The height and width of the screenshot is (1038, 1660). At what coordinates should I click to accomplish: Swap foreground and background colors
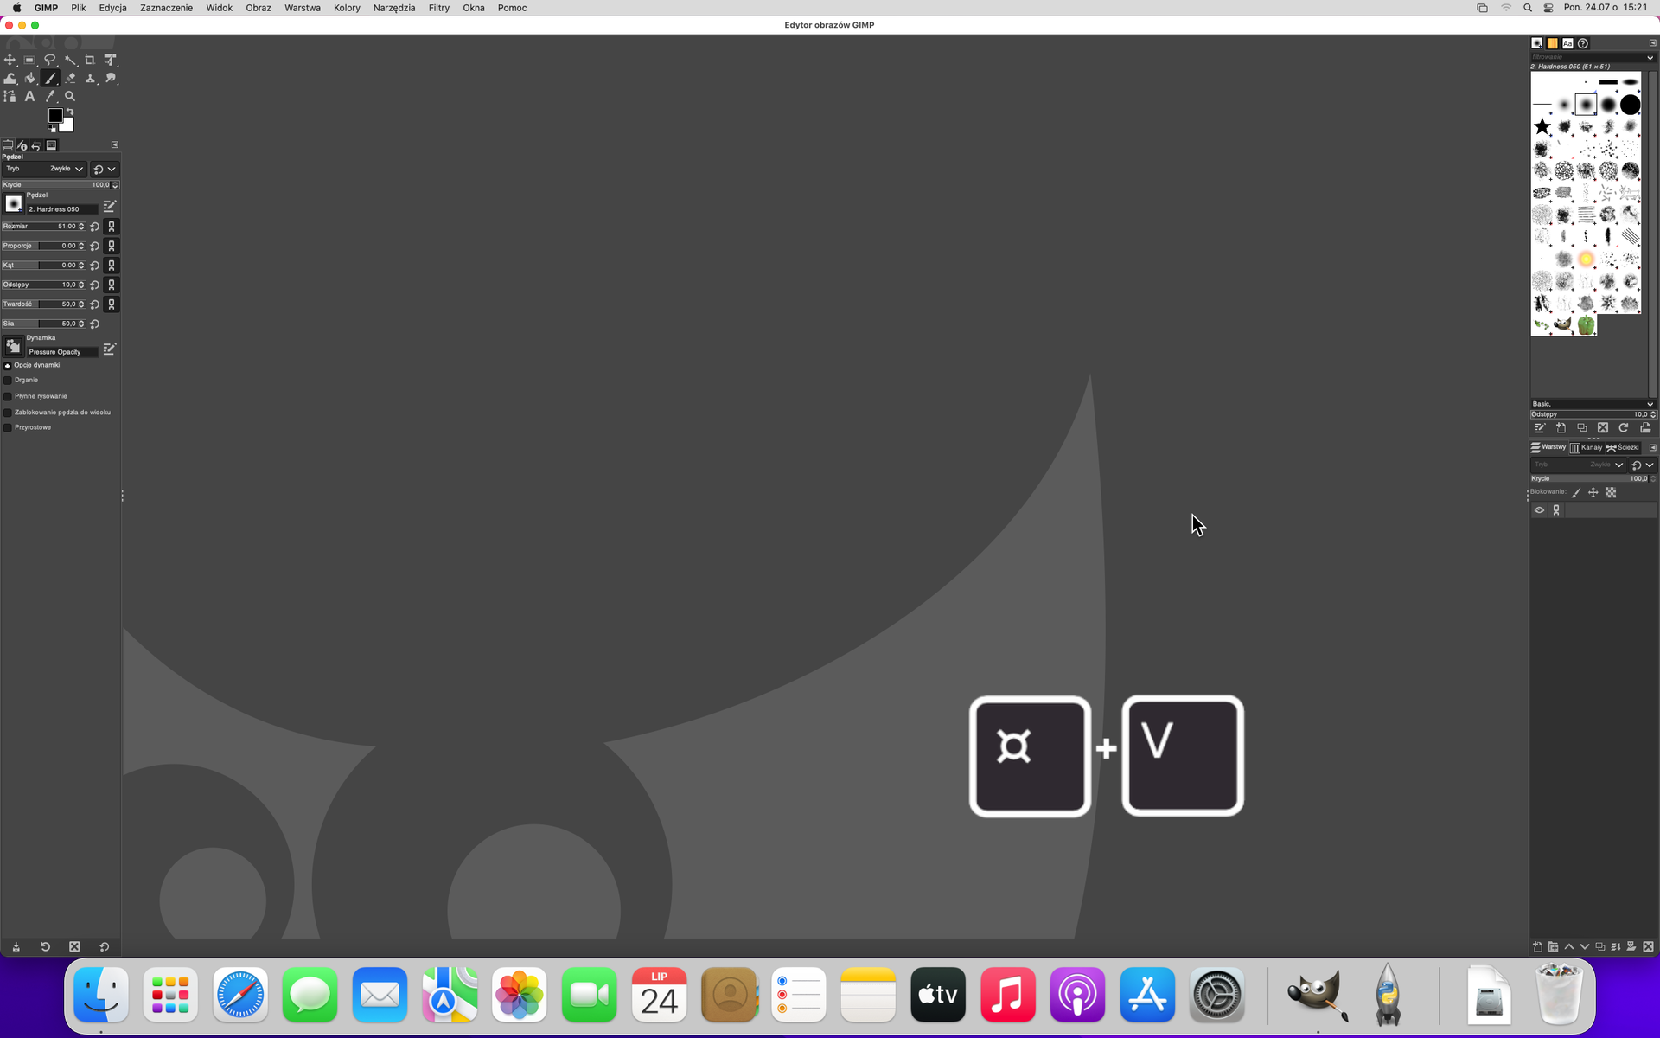click(70, 112)
